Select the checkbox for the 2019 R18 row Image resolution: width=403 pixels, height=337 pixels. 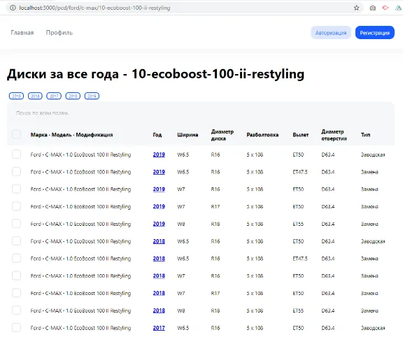[16, 224]
